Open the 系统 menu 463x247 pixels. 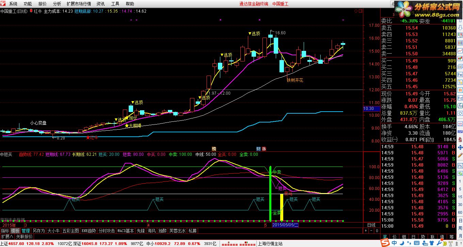[x=13, y=4]
